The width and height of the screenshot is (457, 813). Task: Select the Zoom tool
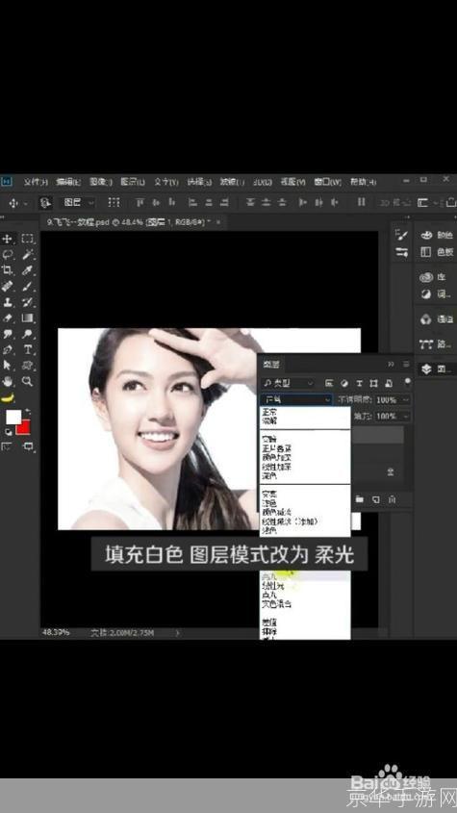[x=28, y=382]
